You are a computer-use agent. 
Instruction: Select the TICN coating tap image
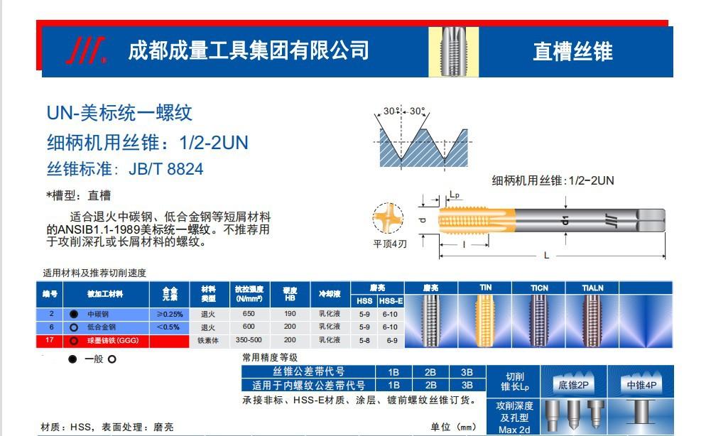click(539, 321)
